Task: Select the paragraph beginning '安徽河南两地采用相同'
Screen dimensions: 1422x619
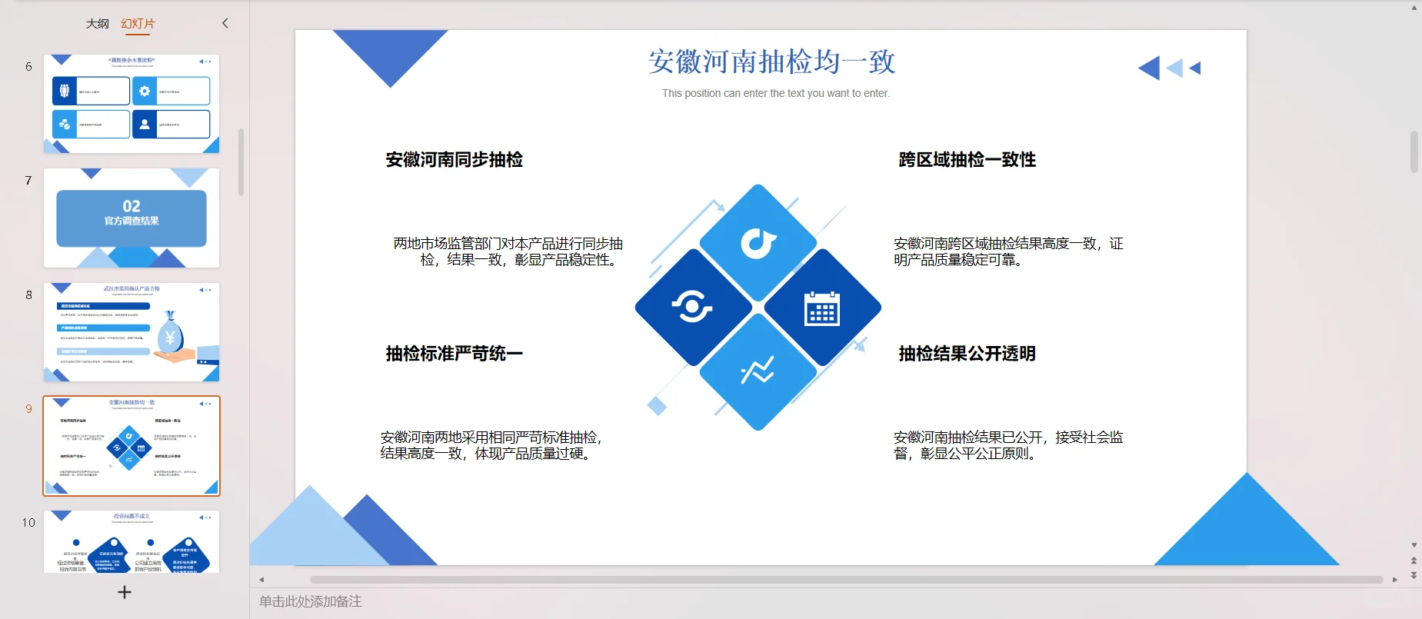Action: point(492,445)
